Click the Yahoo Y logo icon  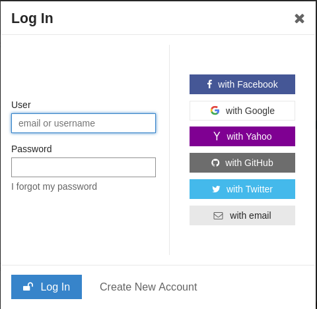217,136
